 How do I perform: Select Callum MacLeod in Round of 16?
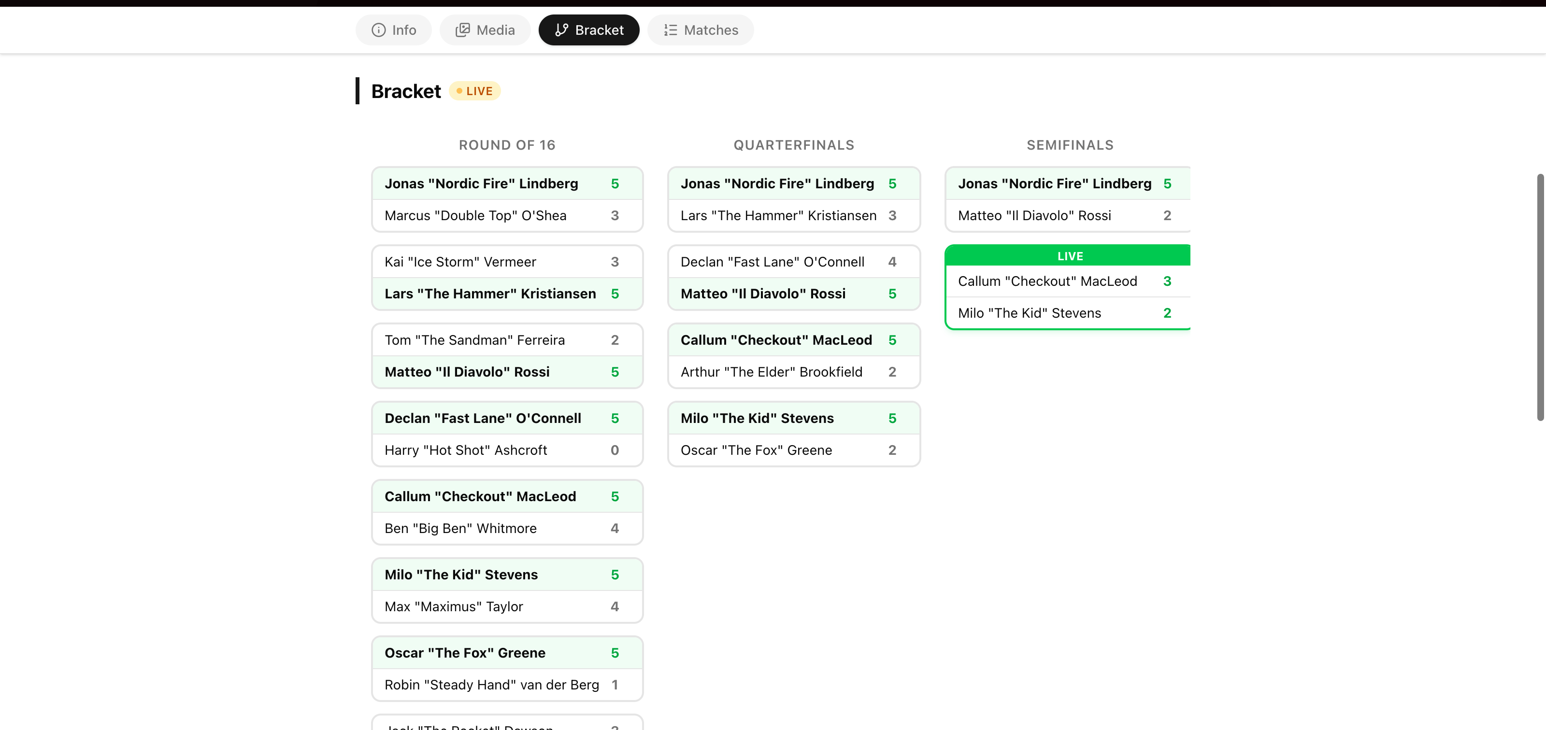coord(507,497)
